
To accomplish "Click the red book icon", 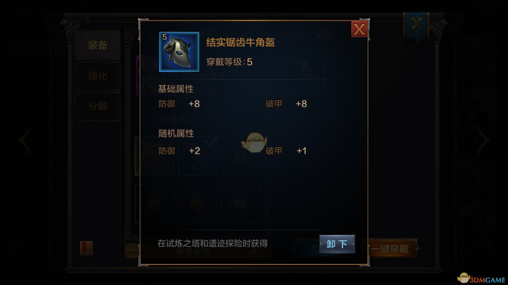I will [x=87, y=248].
